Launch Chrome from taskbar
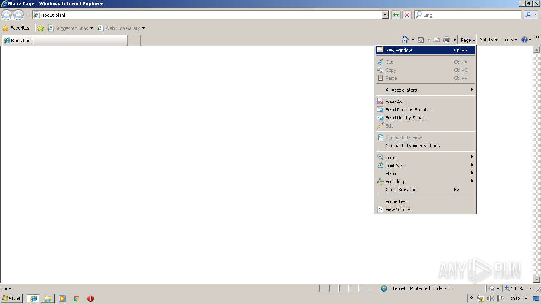The width and height of the screenshot is (541, 304). click(77, 299)
